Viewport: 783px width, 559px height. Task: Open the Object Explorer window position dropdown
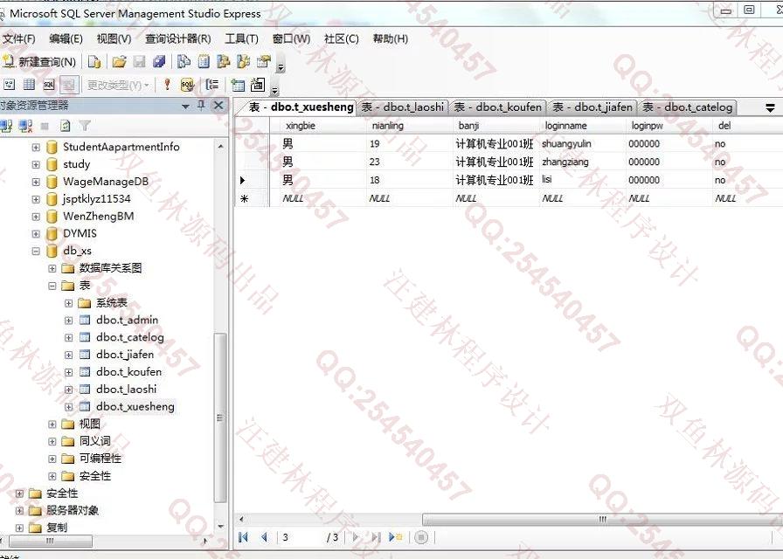click(x=185, y=106)
